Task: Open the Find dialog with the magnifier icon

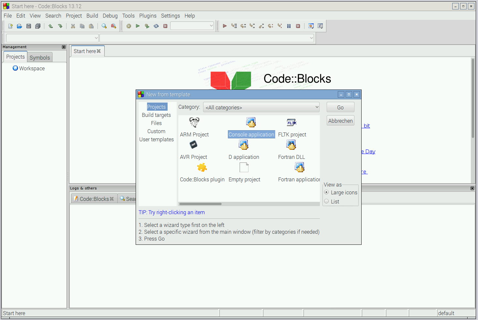Action: (x=104, y=26)
